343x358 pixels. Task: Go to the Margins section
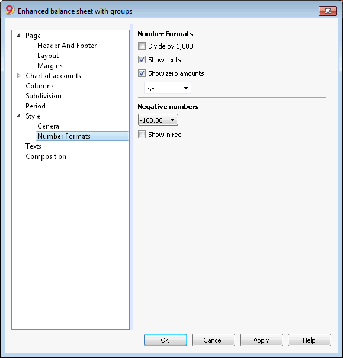click(x=50, y=66)
